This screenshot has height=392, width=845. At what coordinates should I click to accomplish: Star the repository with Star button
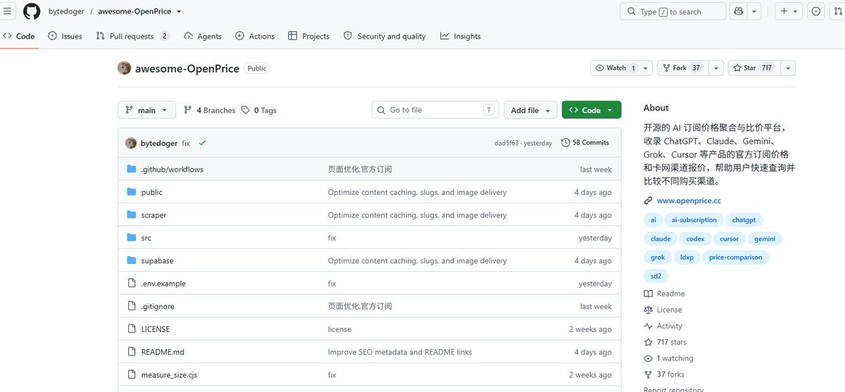(753, 68)
